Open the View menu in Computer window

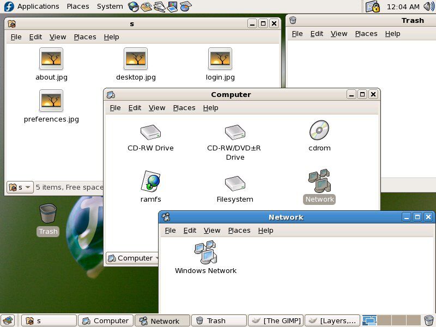pos(156,107)
